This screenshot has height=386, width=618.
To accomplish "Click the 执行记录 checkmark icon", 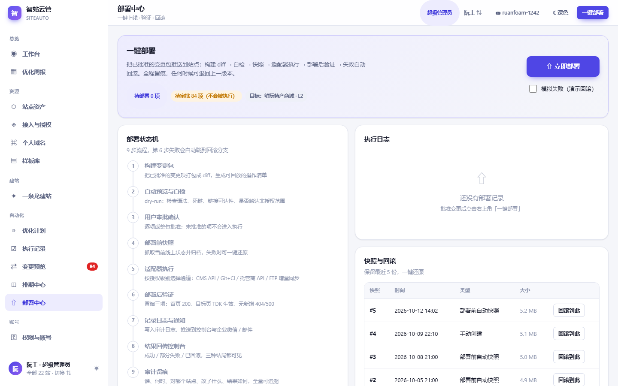I will click(x=14, y=249).
